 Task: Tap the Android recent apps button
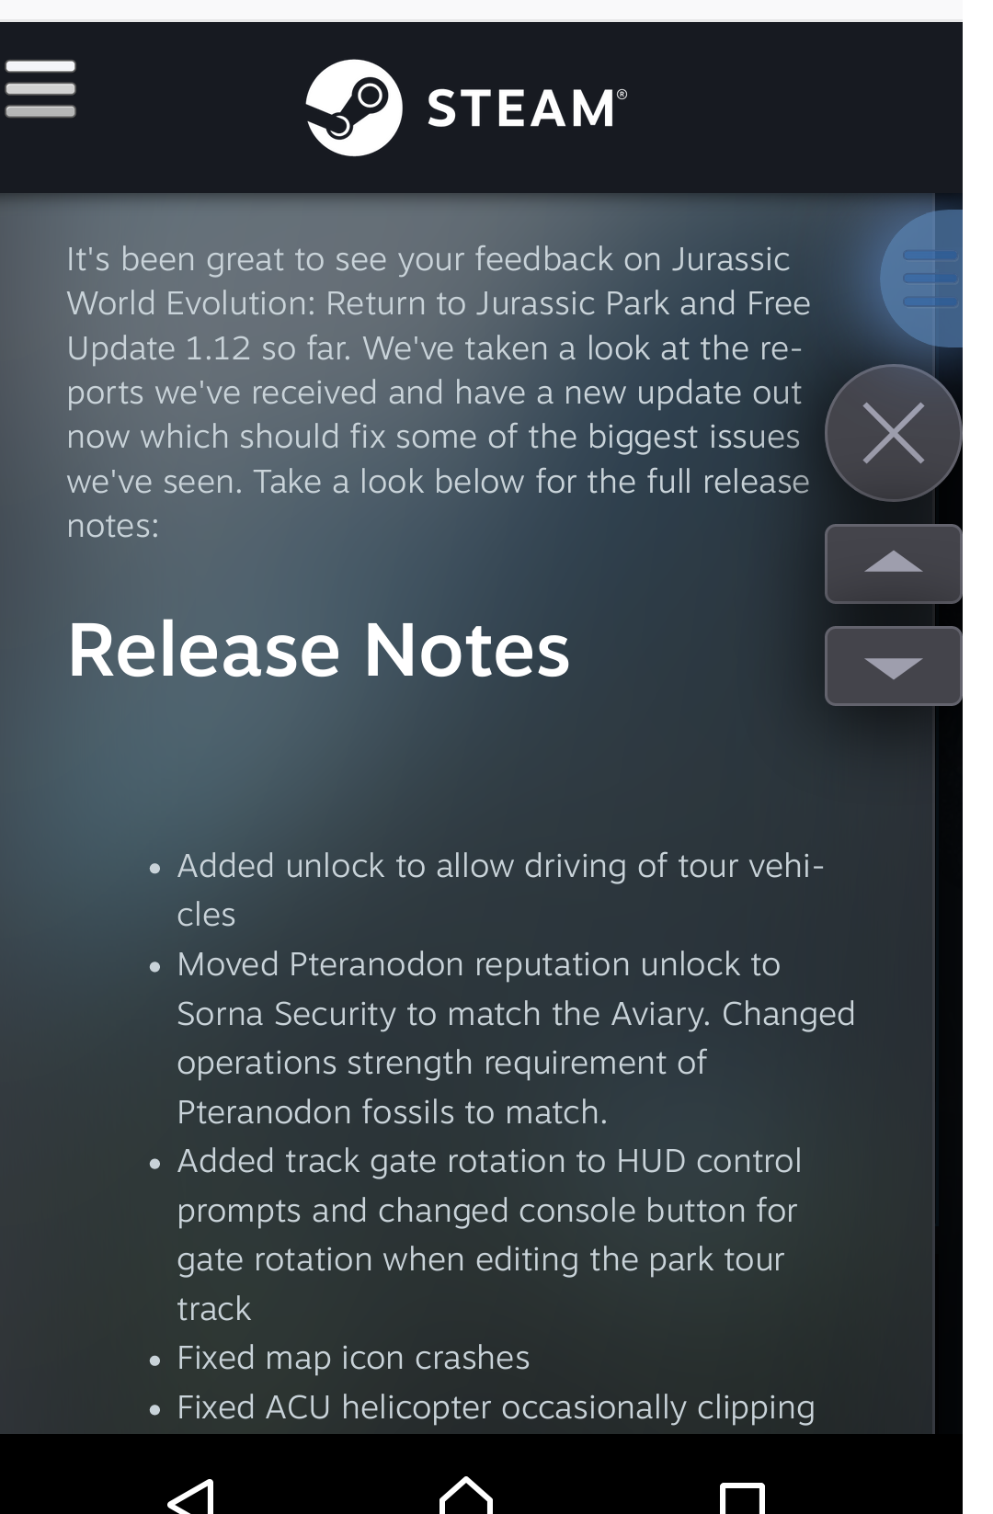pyautogui.click(x=742, y=1497)
